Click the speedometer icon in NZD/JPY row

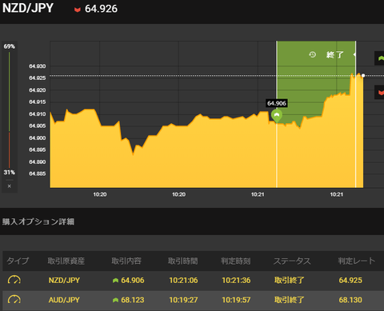(14, 280)
